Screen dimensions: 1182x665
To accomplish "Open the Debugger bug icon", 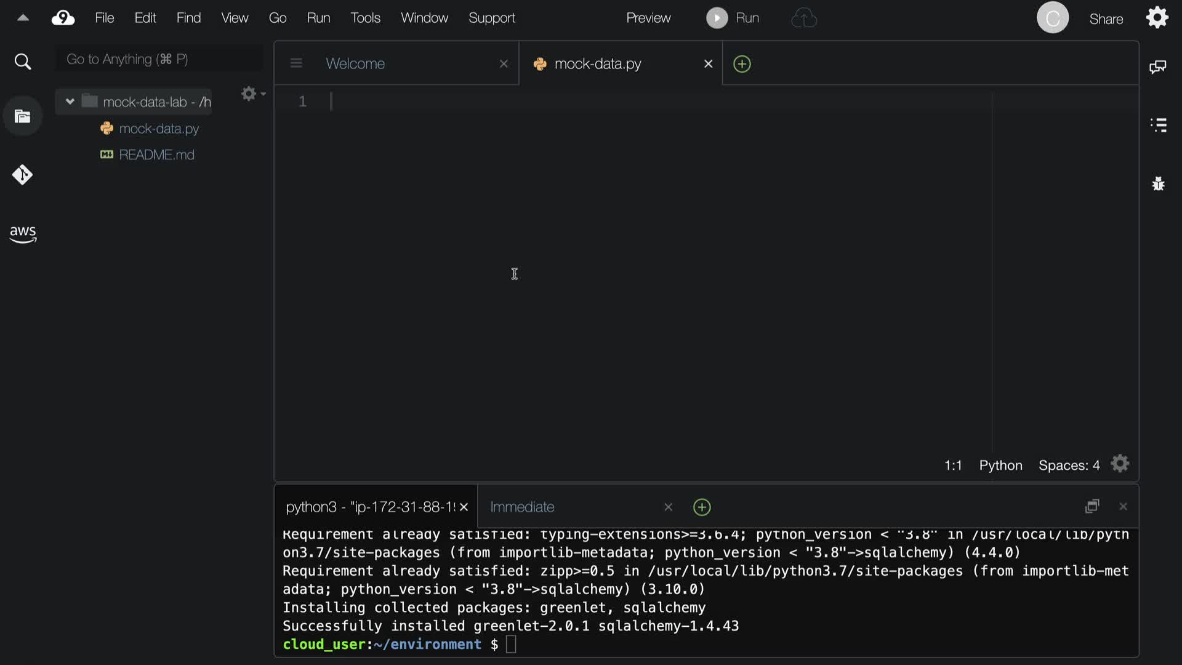I will [1158, 183].
